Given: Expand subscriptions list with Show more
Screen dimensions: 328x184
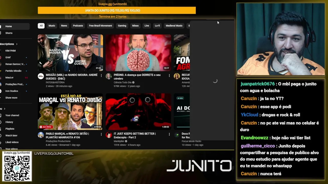Looking at the screenshot, I should pos(11,98).
